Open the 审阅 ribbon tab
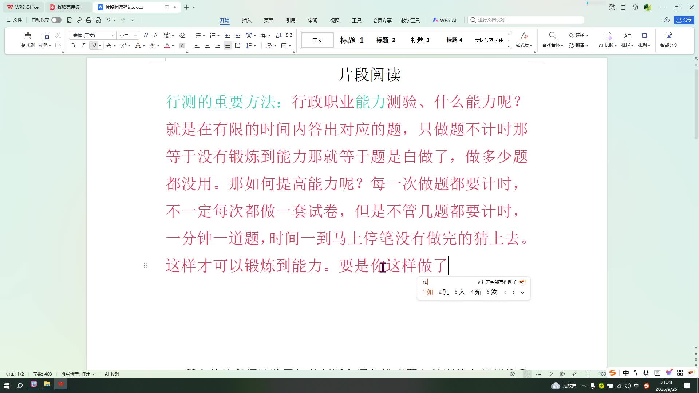The image size is (699, 393). [312, 20]
